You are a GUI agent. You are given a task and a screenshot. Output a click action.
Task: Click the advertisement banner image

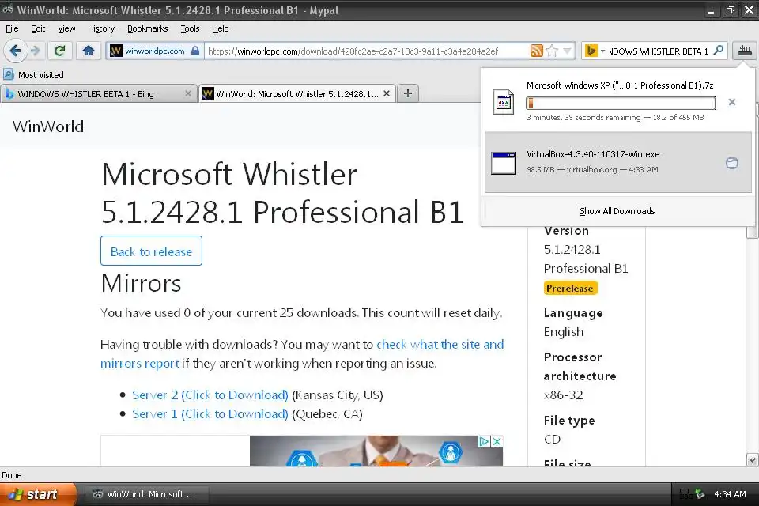click(376, 451)
